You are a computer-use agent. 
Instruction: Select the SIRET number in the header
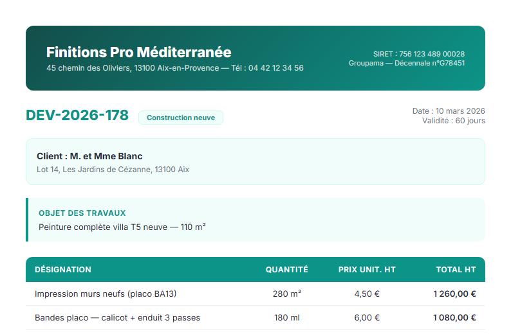click(x=418, y=54)
